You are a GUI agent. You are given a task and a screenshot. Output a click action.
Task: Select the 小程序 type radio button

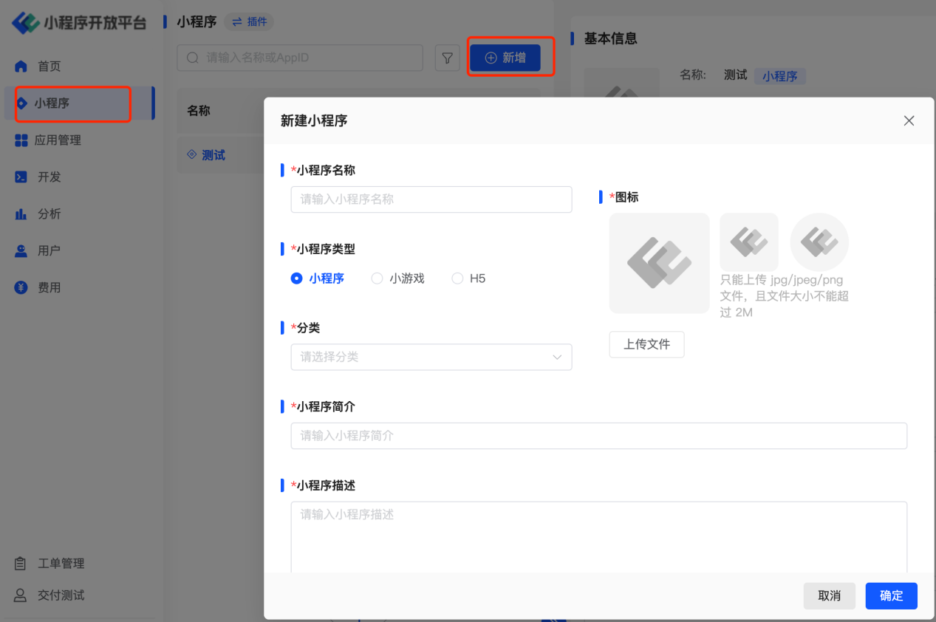click(x=297, y=278)
